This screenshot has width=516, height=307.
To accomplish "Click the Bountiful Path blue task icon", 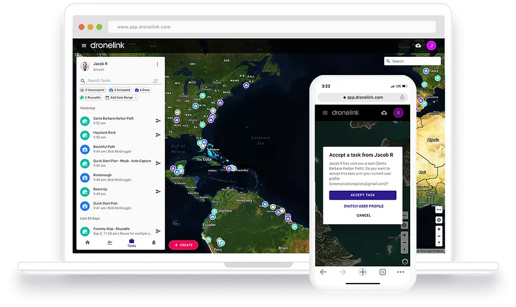I will (85, 149).
